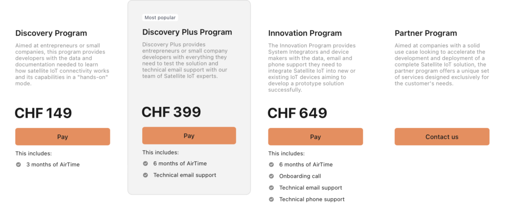
Task: Click the Partner Program heading
Action: [x=426, y=33]
